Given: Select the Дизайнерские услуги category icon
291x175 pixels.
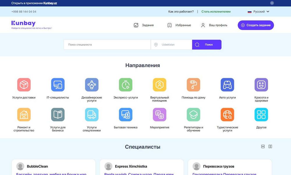Looking at the screenshot, I should coord(92,85).
